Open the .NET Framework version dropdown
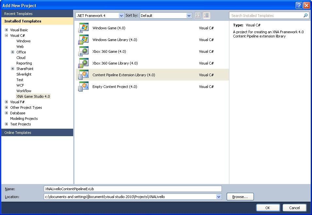Viewport: 312px width, 215px height. (121, 16)
